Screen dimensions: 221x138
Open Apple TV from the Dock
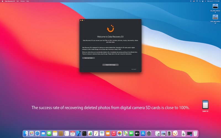[x=137, y=133]
